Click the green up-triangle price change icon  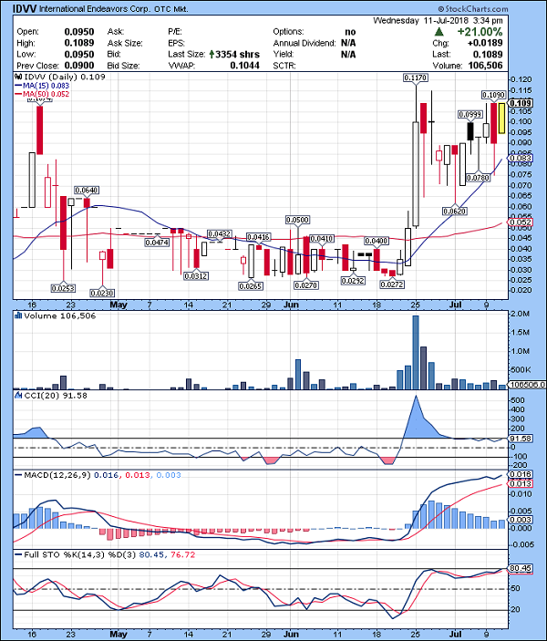[439, 32]
